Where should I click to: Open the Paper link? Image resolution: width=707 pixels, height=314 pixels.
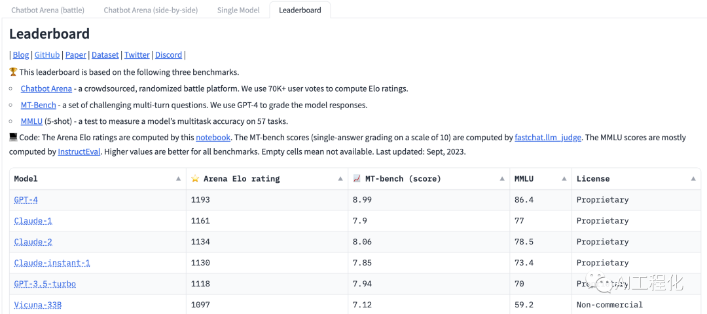(76, 55)
